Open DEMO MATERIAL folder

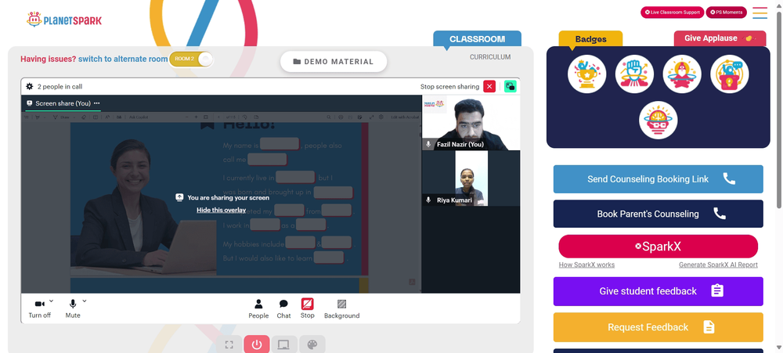(334, 61)
